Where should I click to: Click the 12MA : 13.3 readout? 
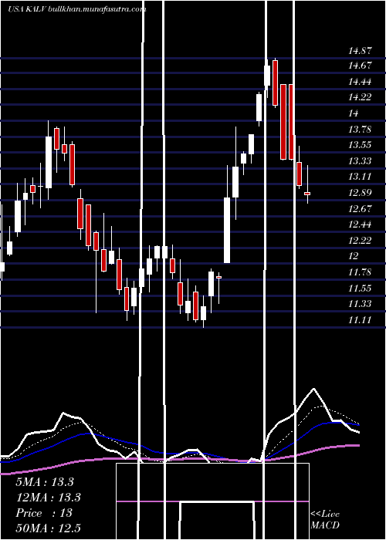coord(48,498)
